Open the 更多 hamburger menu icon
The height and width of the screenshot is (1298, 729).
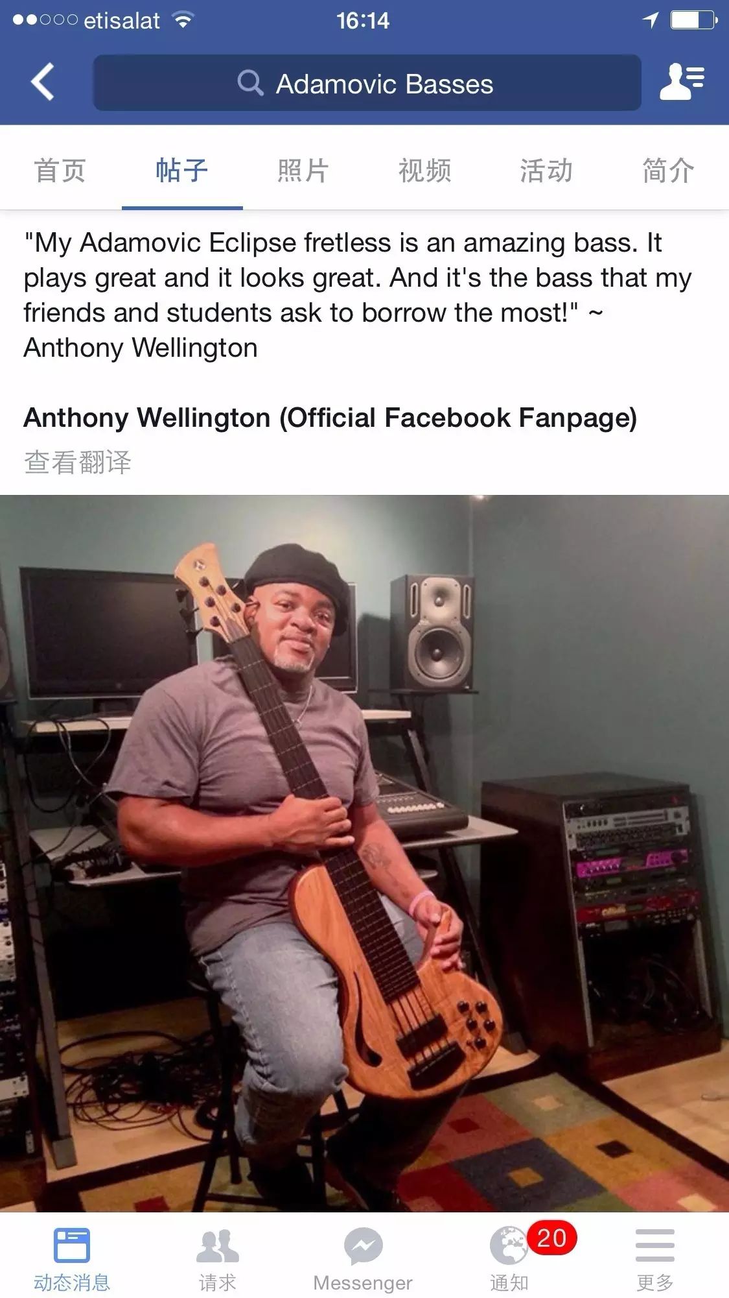655,1245
